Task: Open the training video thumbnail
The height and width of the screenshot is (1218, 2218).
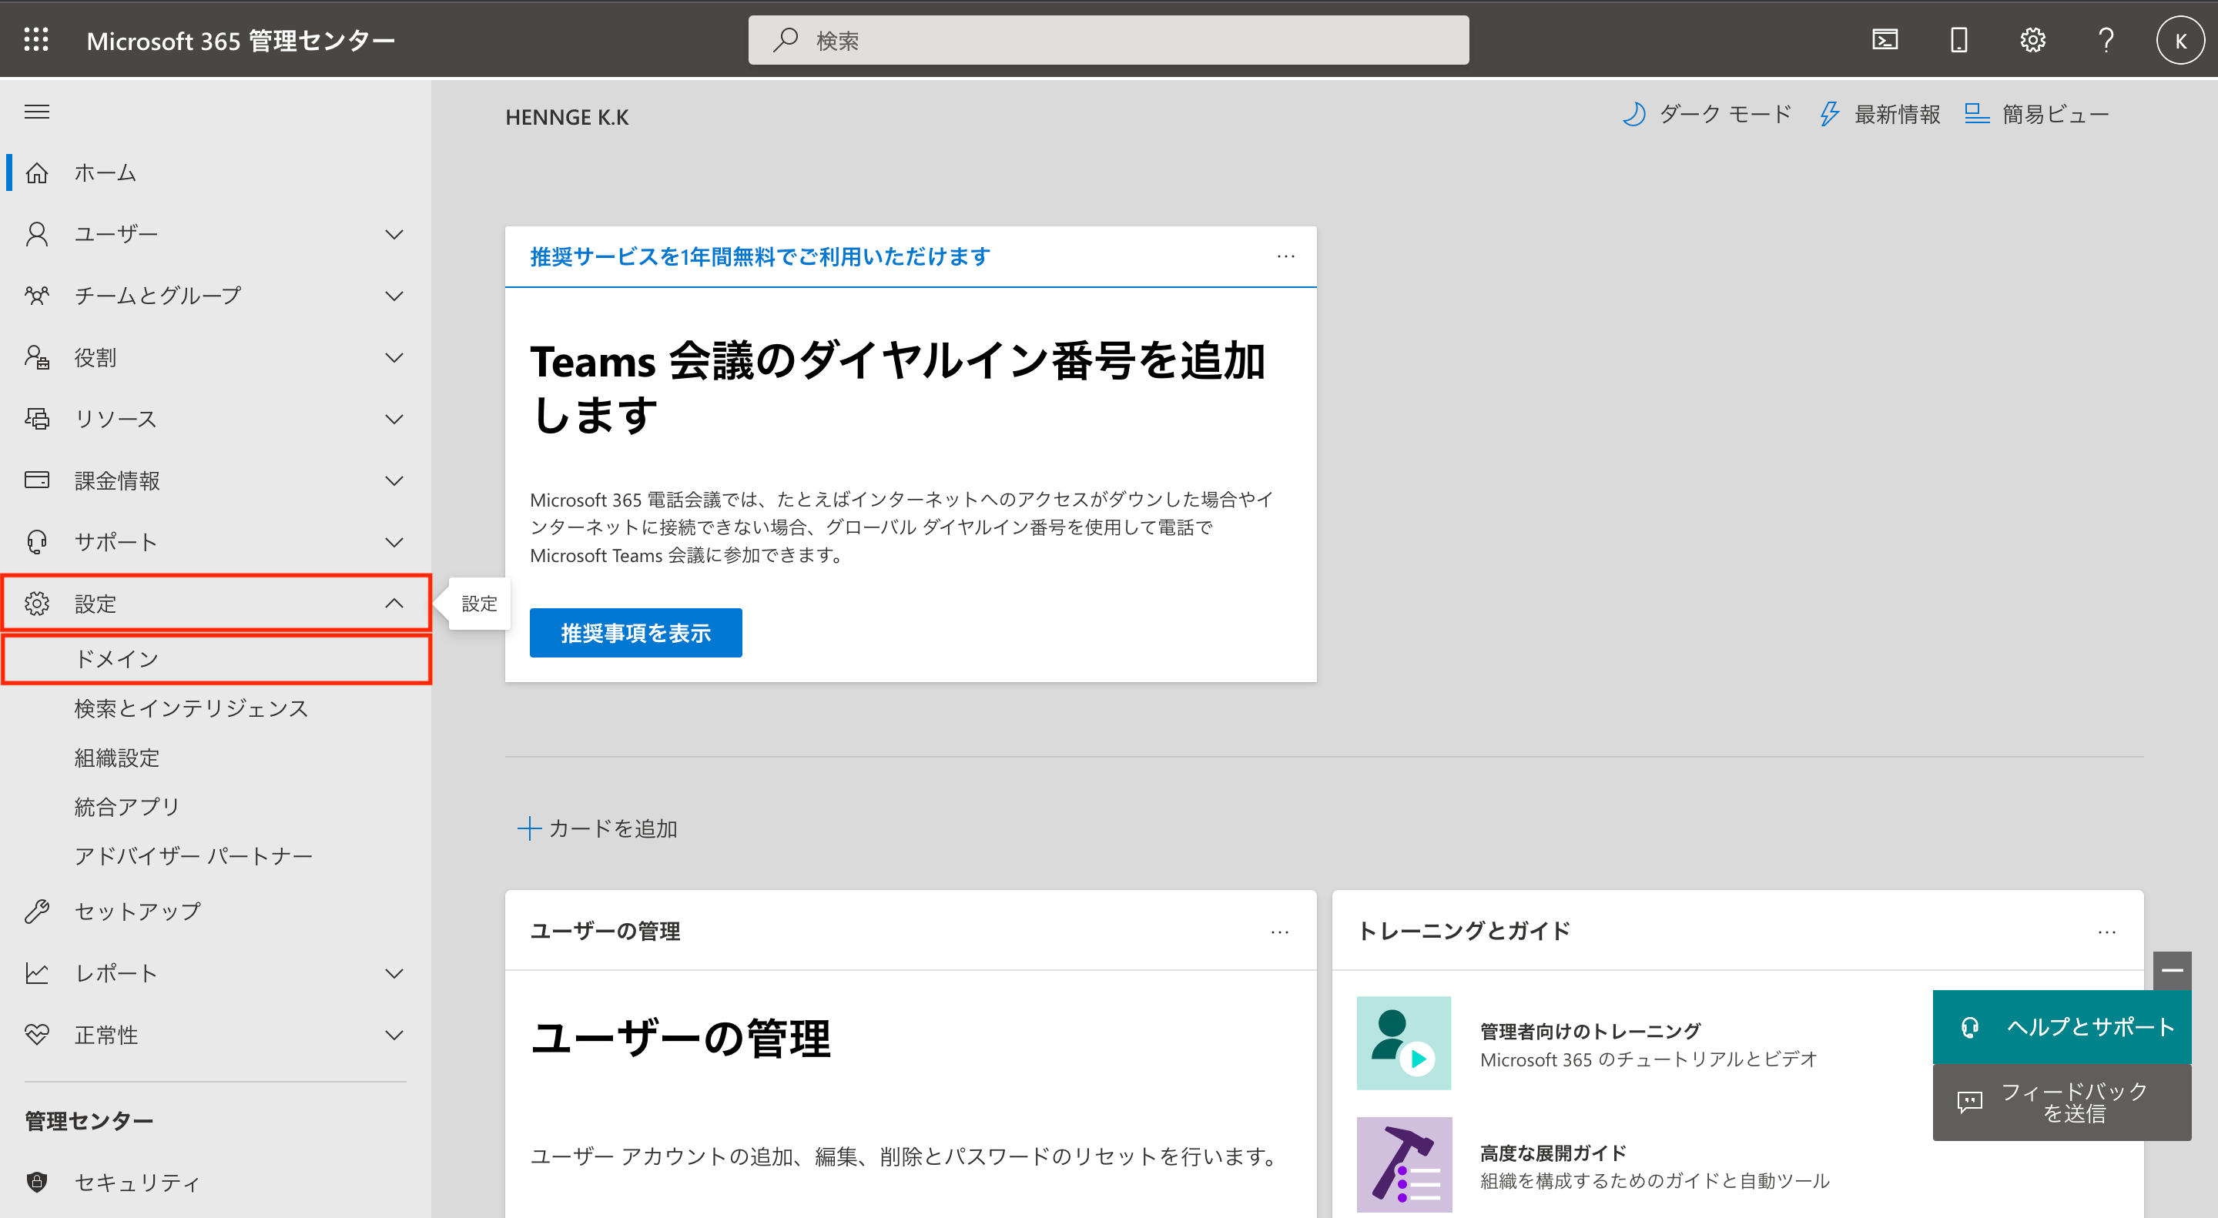Action: coord(1403,1042)
